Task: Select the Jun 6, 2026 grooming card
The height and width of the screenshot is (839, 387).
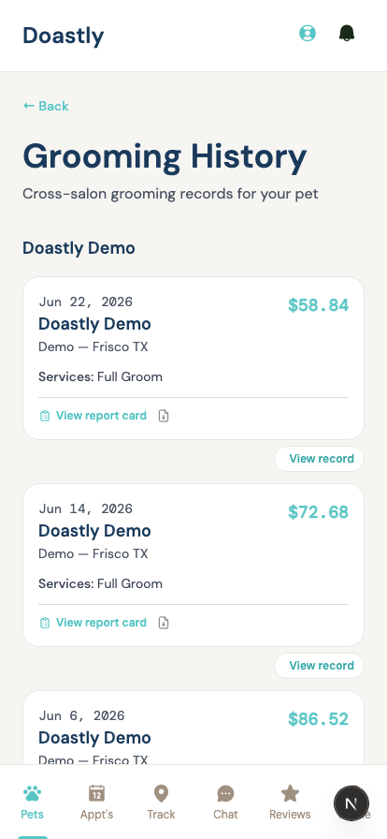Action: (193, 728)
